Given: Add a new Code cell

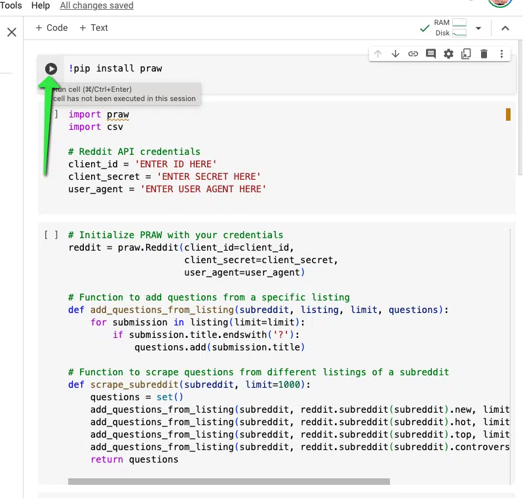Looking at the screenshot, I should (52, 28).
